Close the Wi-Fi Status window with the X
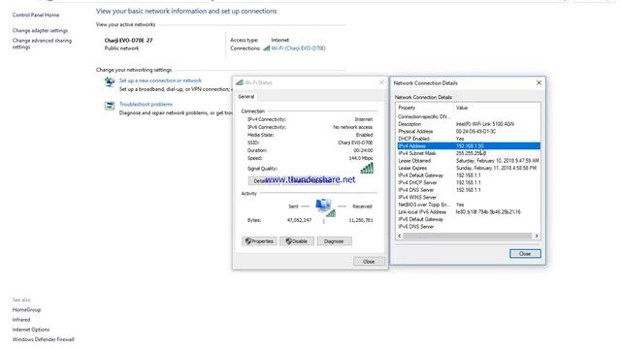 tap(381, 82)
